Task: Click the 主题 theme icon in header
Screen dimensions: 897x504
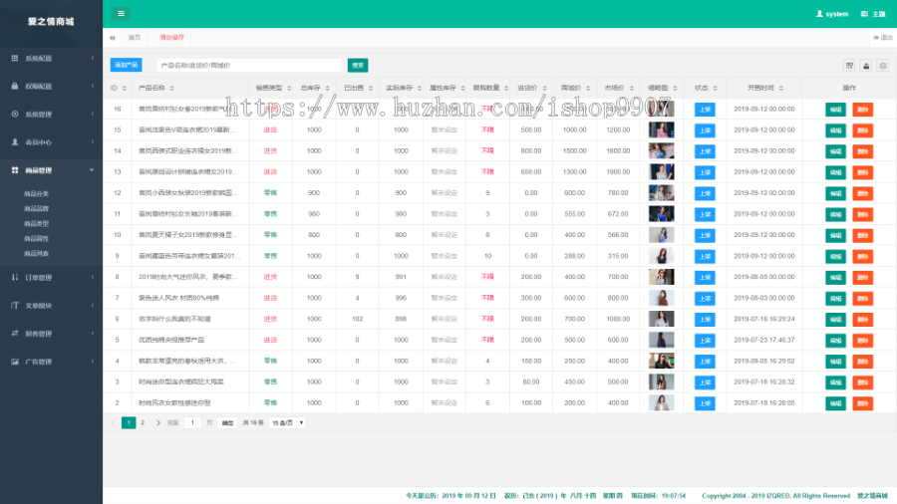Action: 866,14
